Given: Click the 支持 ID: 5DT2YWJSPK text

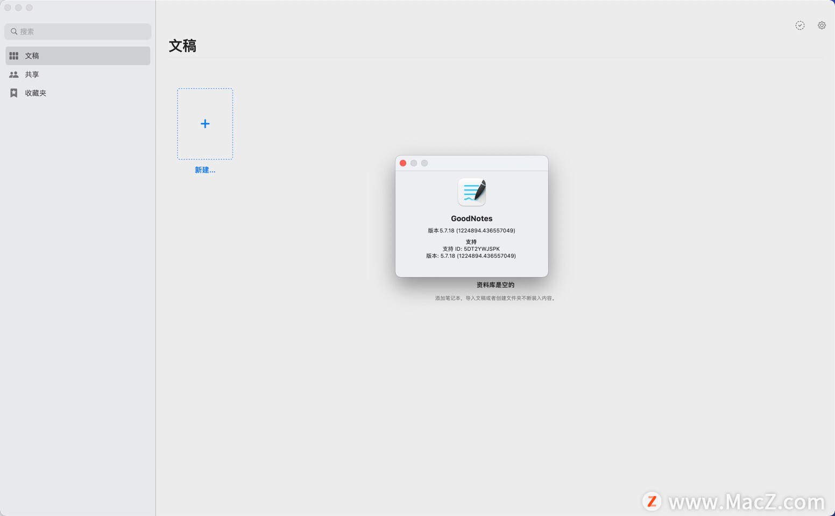Looking at the screenshot, I should (x=471, y=249).
